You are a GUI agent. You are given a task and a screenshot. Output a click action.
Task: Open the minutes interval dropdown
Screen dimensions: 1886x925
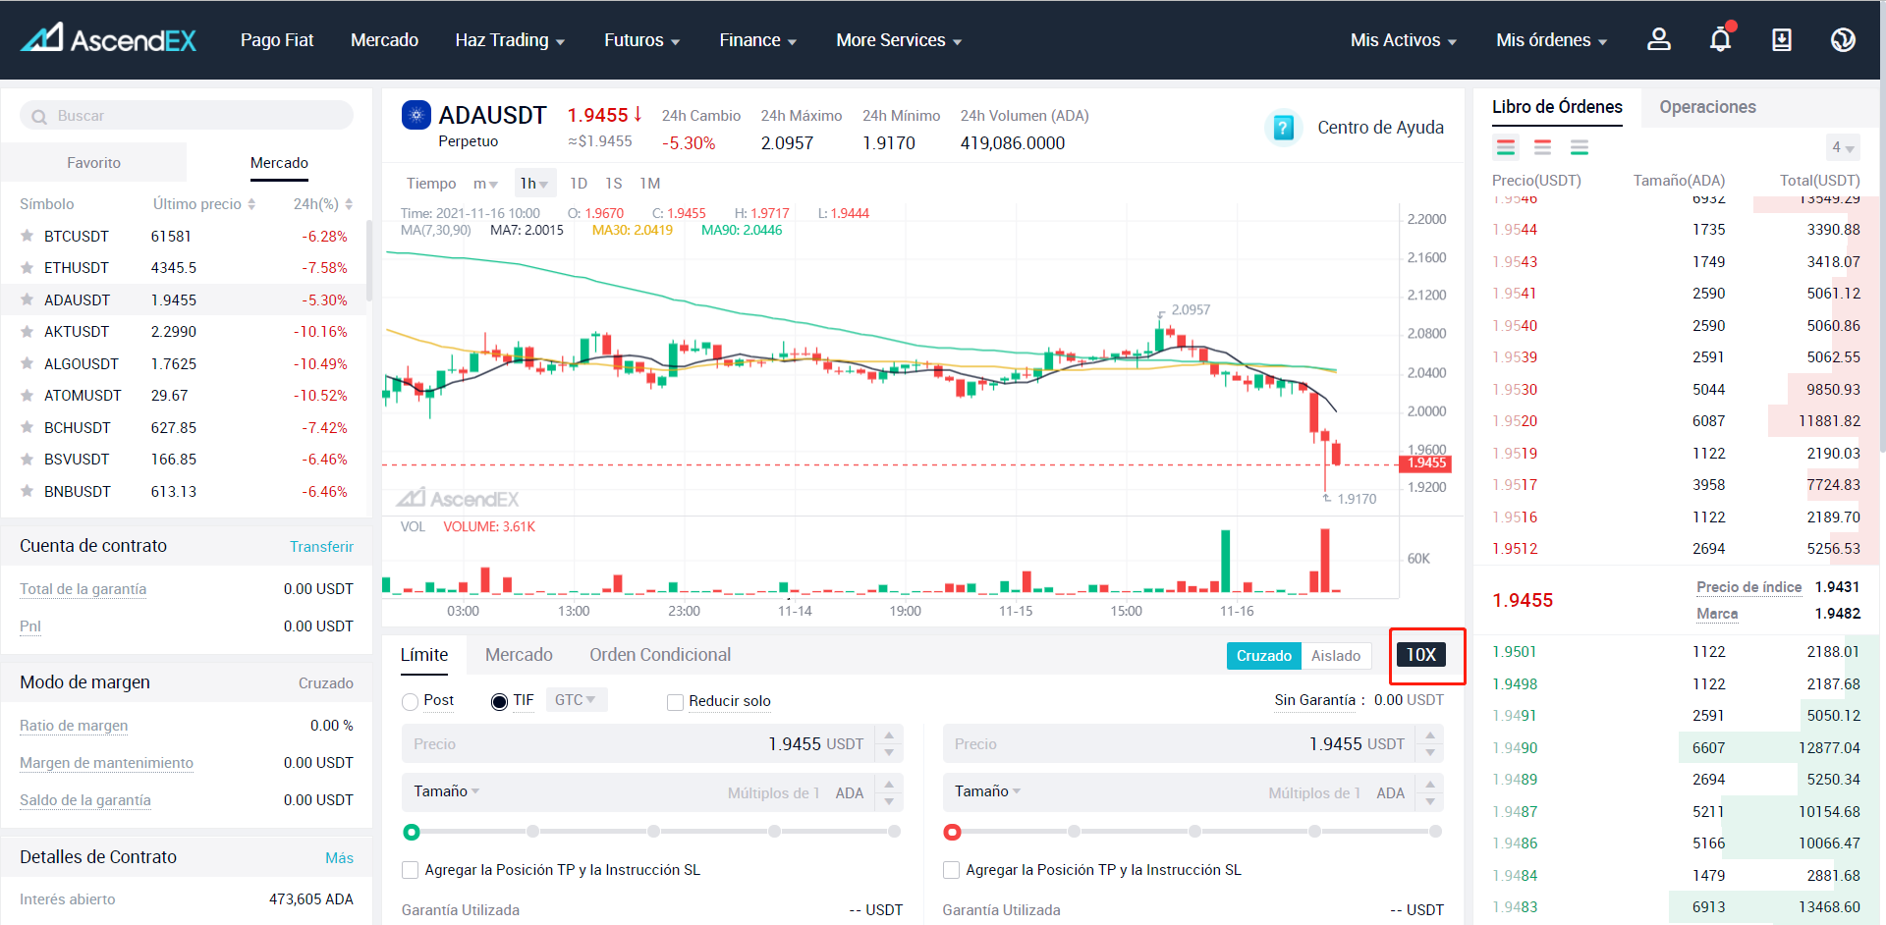point(485,184)
